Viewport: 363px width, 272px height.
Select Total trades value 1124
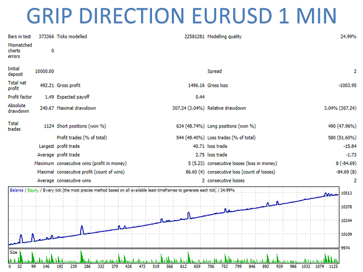pyautogui.click(x=49, y=126)
